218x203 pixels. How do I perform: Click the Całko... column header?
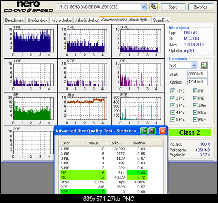(116, 143)
